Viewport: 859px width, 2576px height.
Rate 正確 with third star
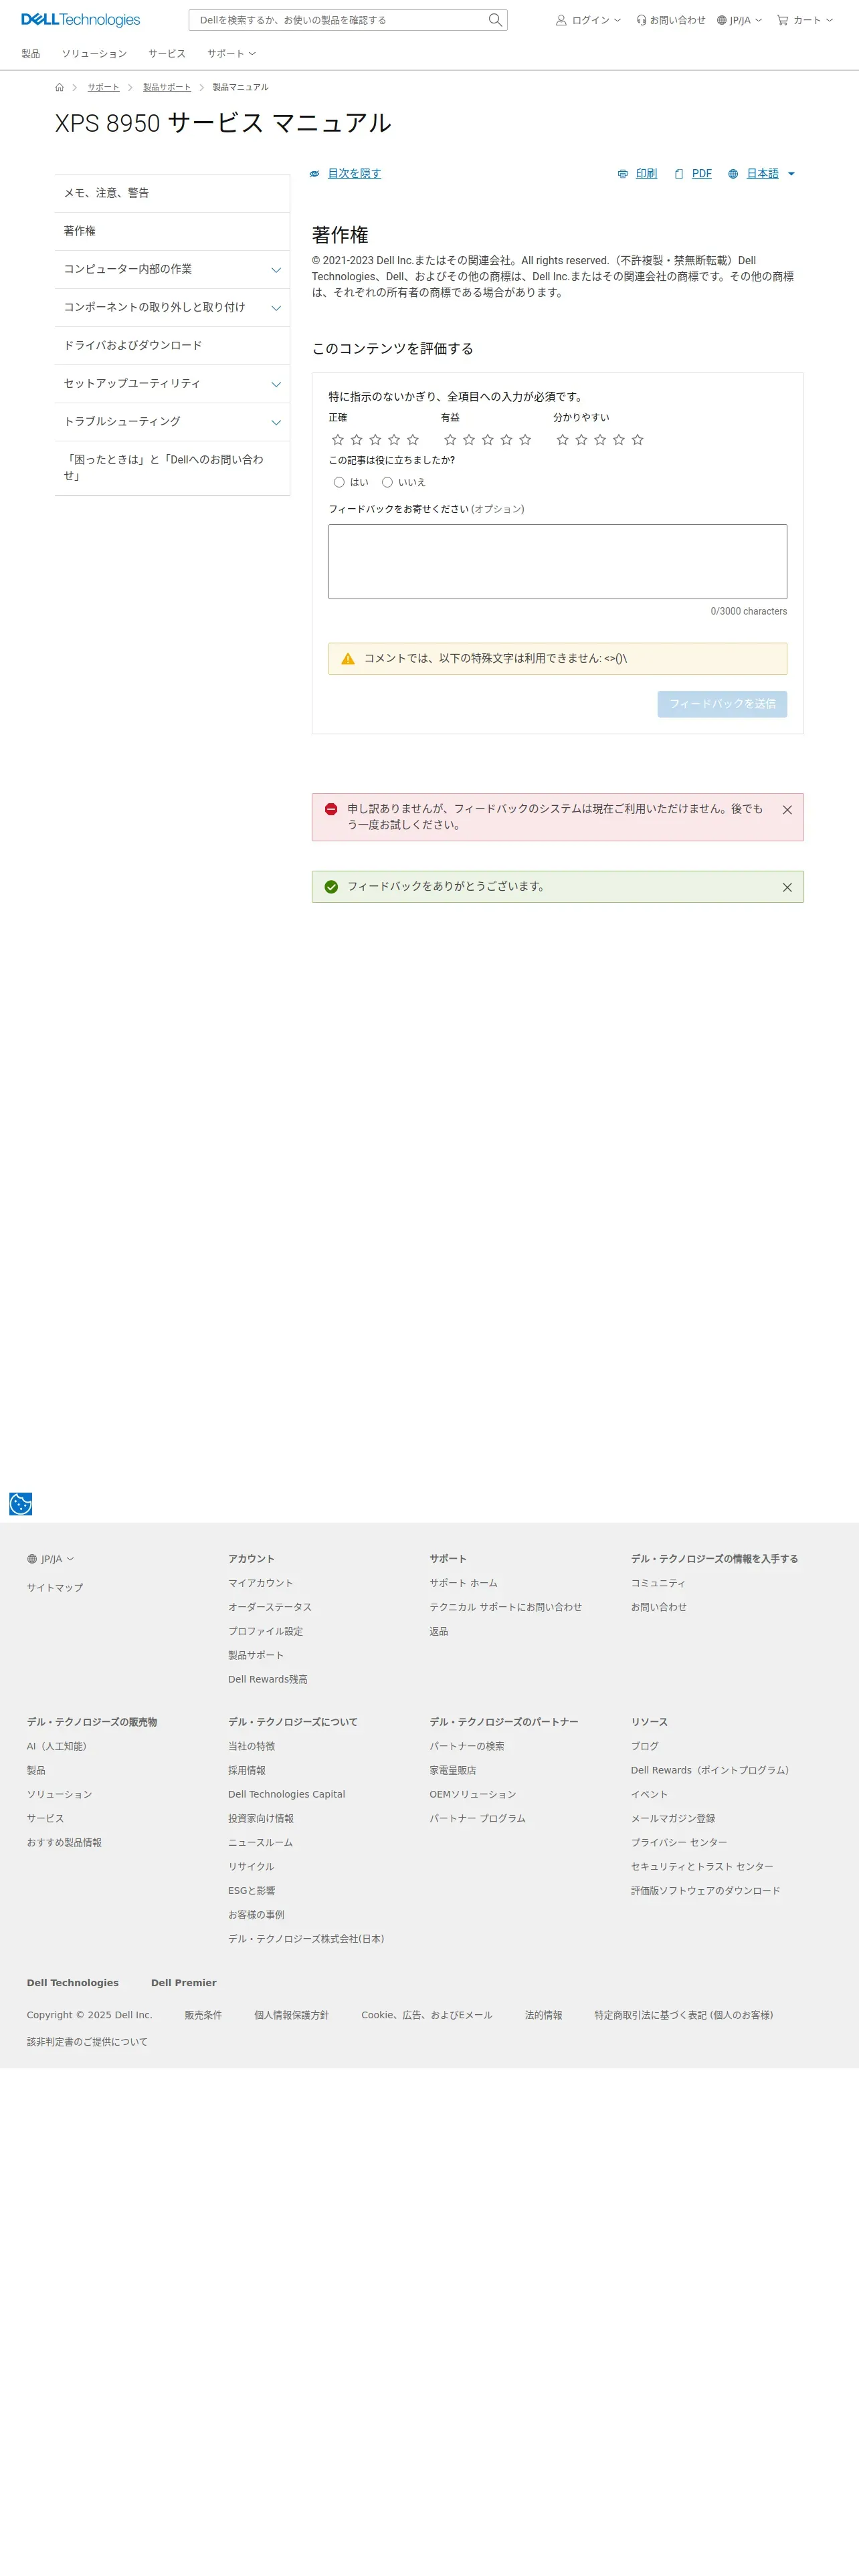[x=375, y=440]
